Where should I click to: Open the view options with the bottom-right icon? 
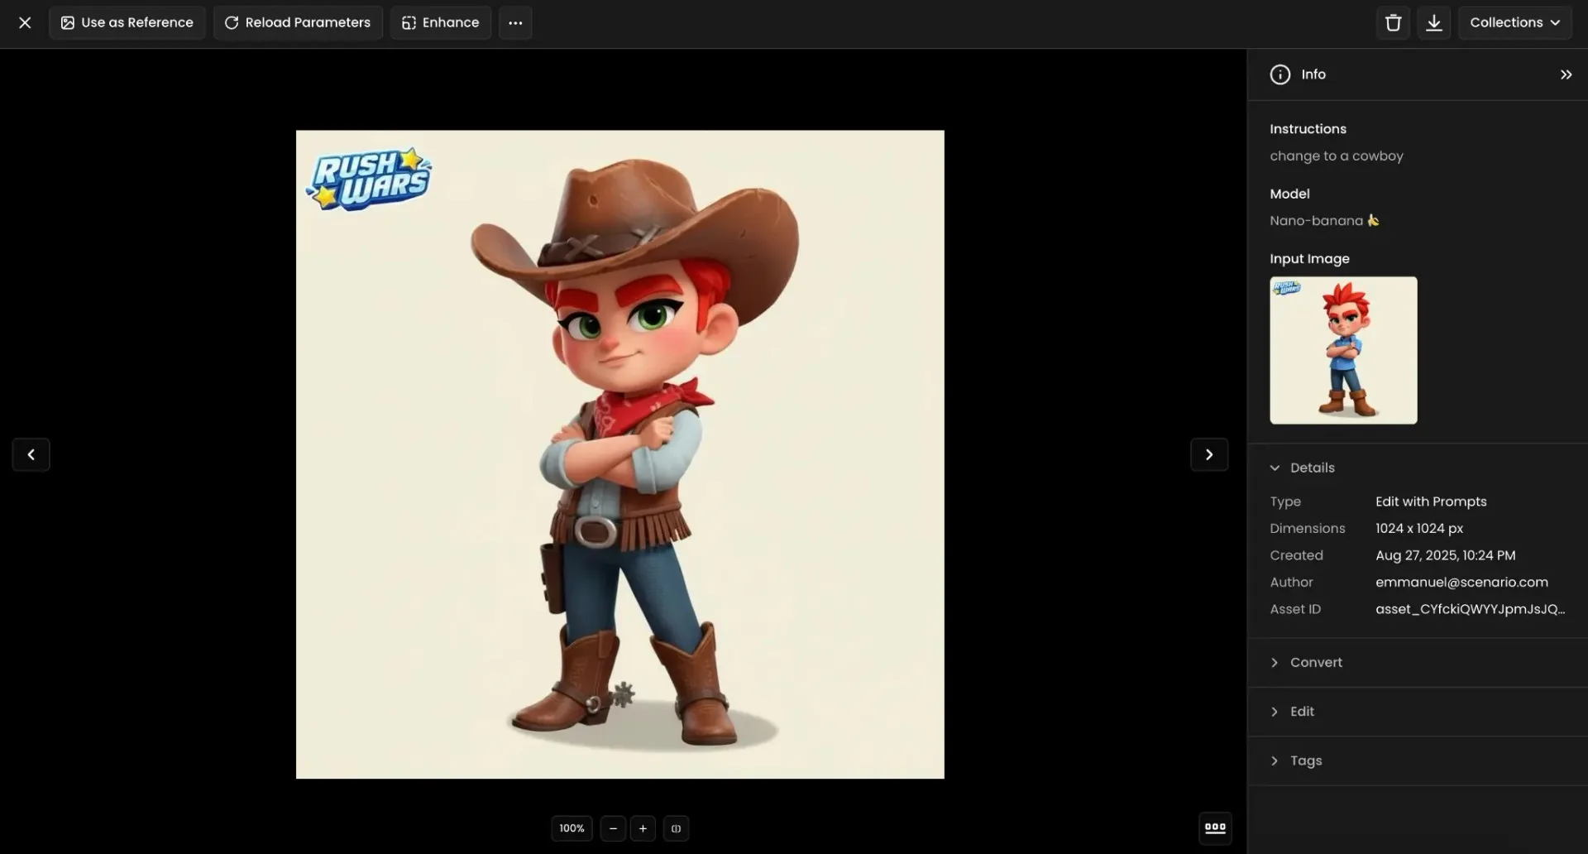coord(1215,828)
